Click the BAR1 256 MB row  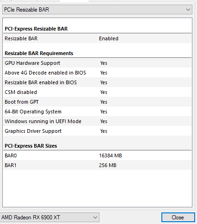(x=97, y=165)
